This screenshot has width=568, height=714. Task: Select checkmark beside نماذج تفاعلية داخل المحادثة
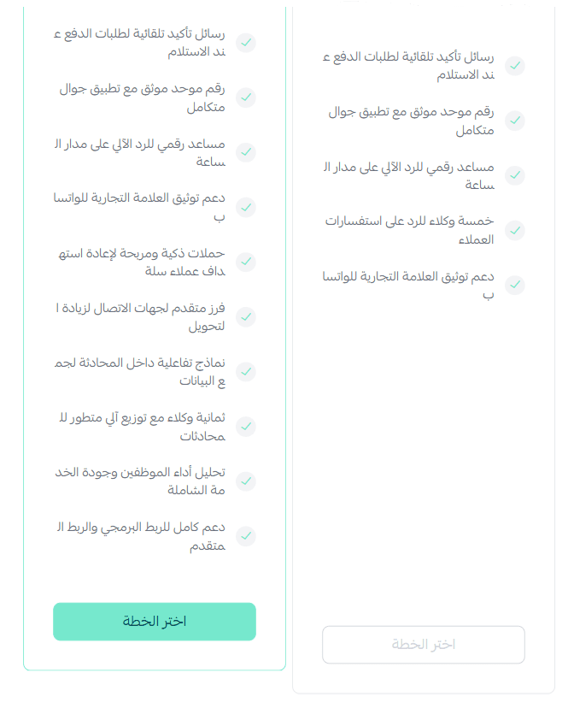tap(246, 372)
